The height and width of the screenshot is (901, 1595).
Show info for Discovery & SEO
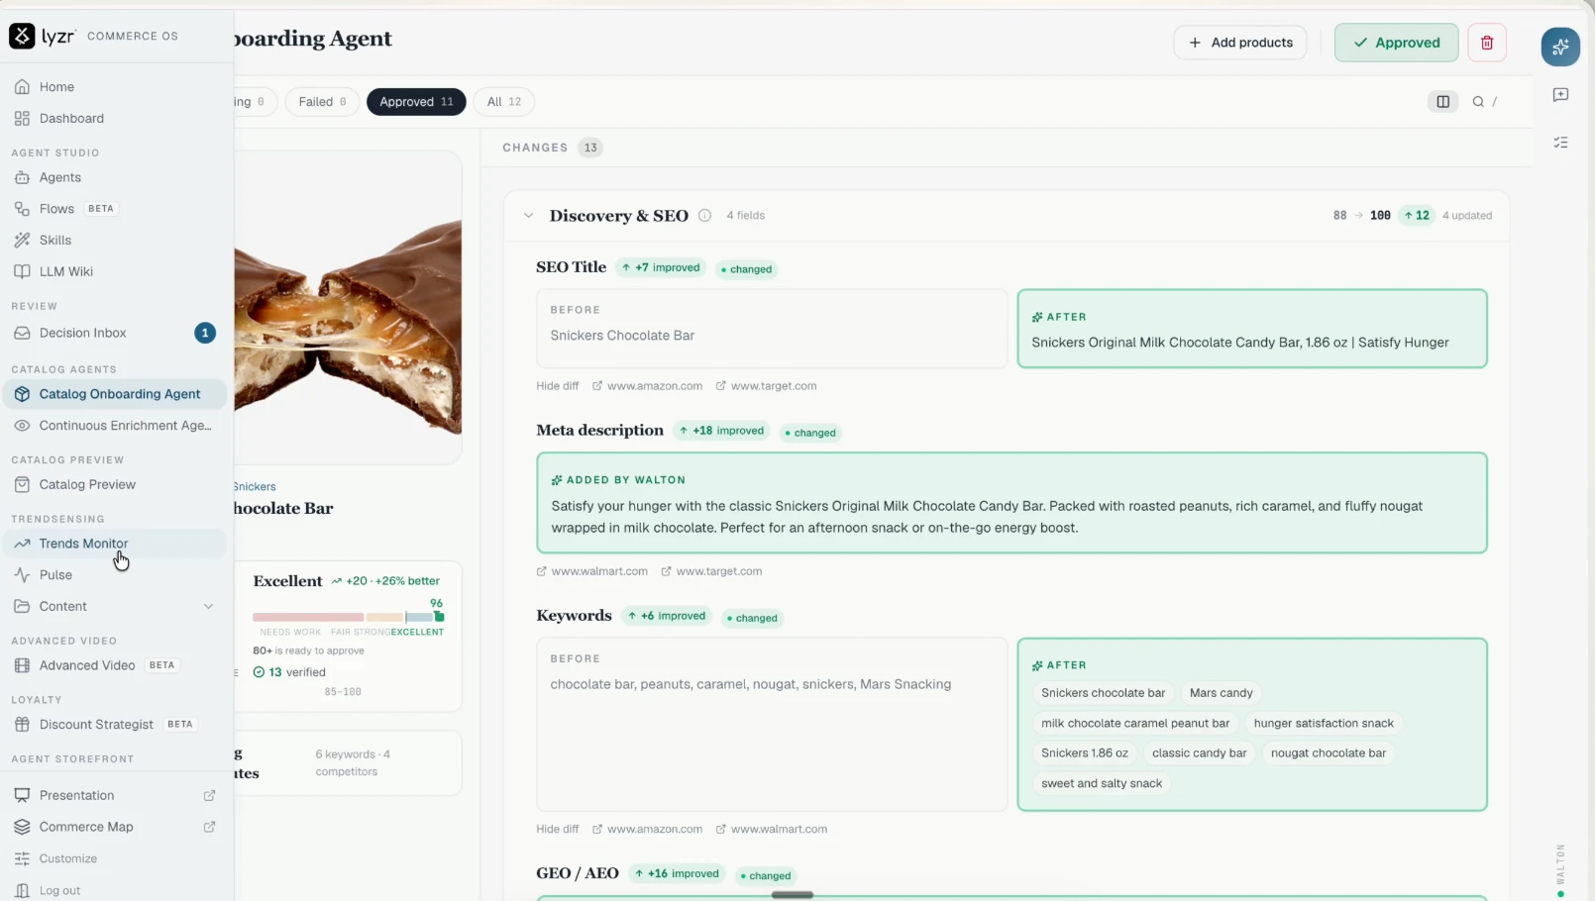(x=704, y=216)
